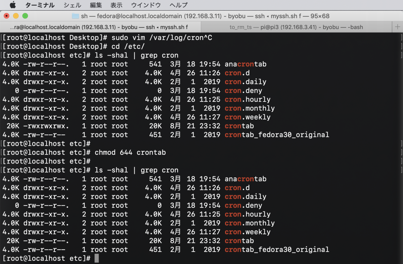Click 'anacrontab' in the first listing
The image size is (403, 264).
(245, 64)
